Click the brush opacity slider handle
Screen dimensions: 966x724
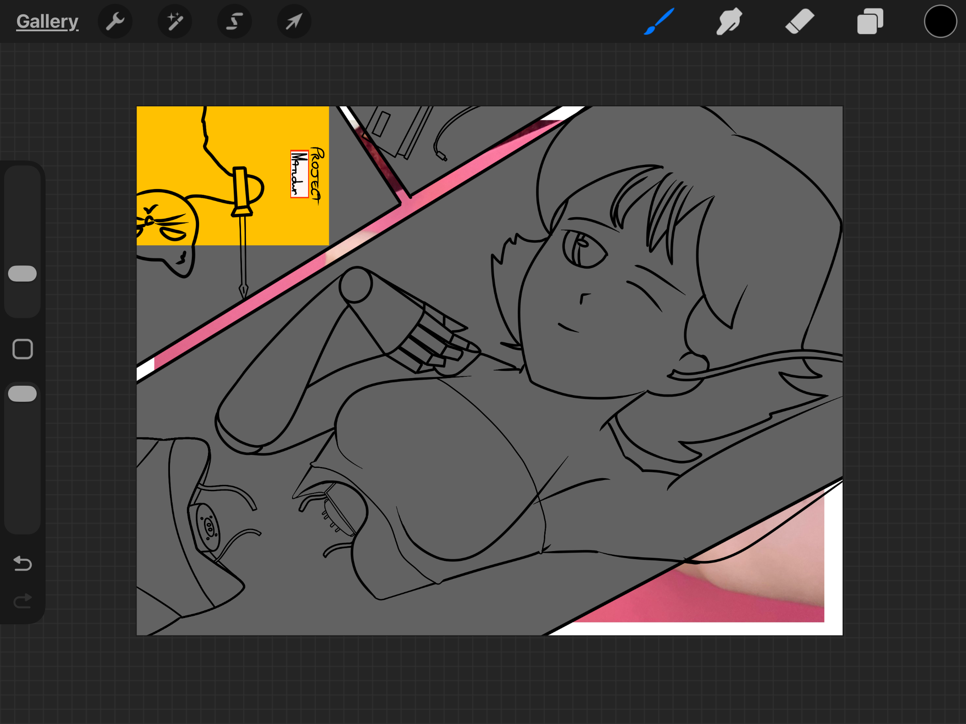(22, 393)
